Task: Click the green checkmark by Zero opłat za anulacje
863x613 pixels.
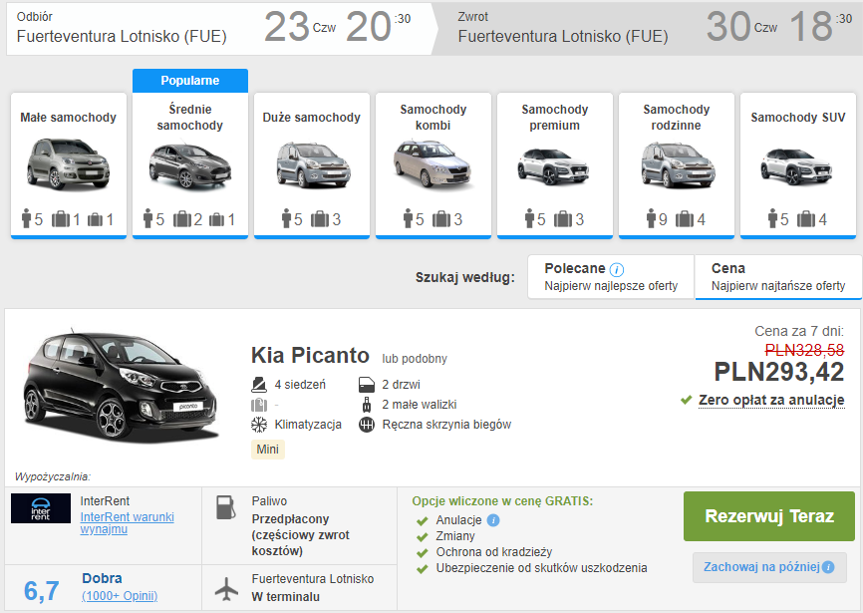Action: (x=686, y=400)
